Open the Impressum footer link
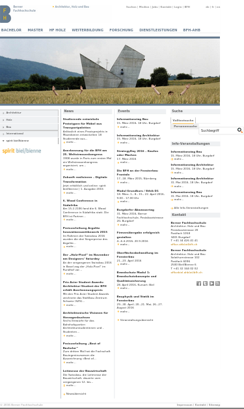Screen dimensions: 244x409 (184, 405)
